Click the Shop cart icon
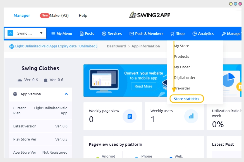The image size is (244, 162). (x=173, y=33)
